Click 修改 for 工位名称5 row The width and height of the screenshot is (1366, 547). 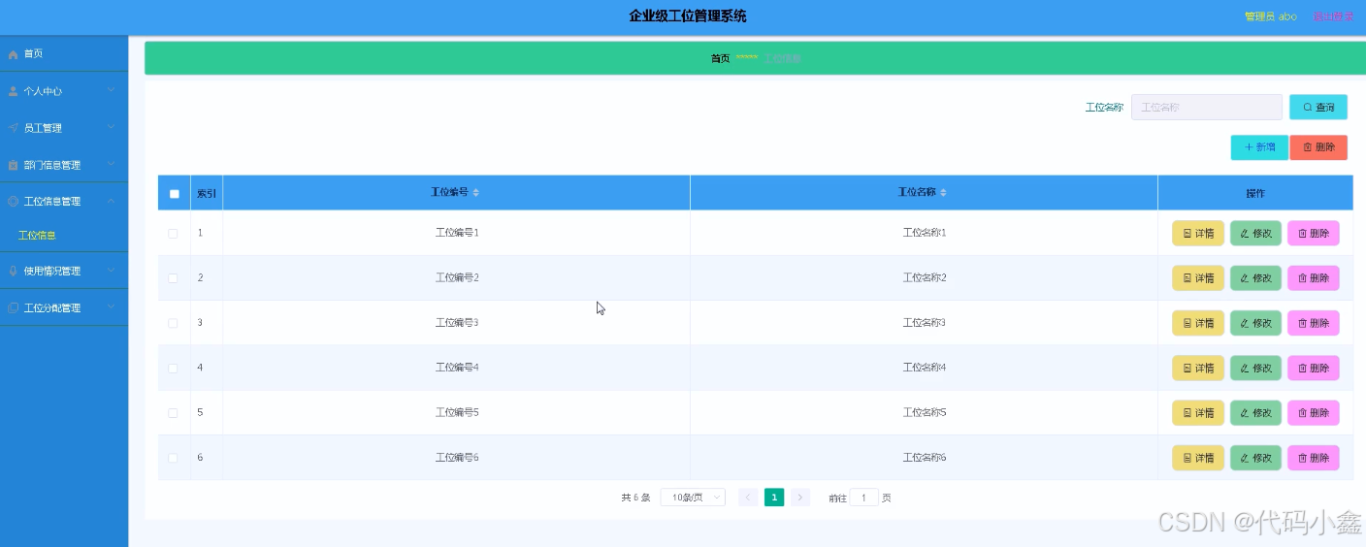pos(1255,413)
